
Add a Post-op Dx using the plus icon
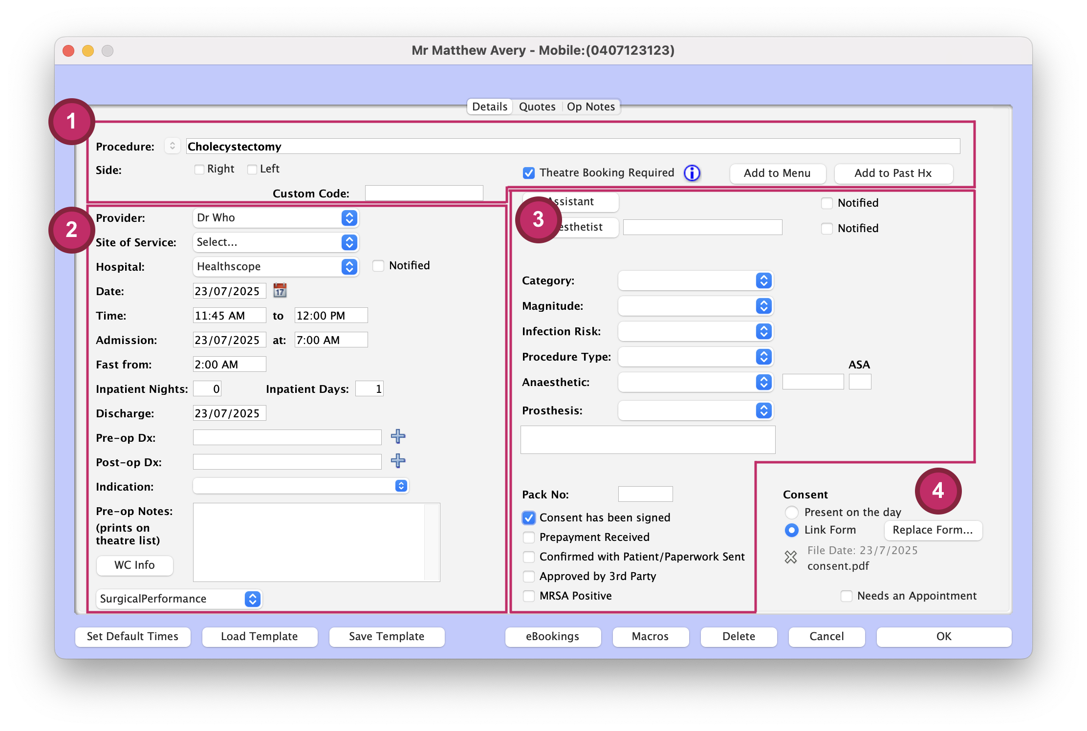pyautogui.click(x=398, y=461)
